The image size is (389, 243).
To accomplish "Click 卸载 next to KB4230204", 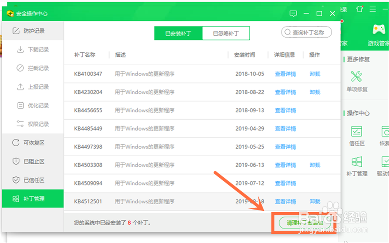I will (x=315, y=92).
